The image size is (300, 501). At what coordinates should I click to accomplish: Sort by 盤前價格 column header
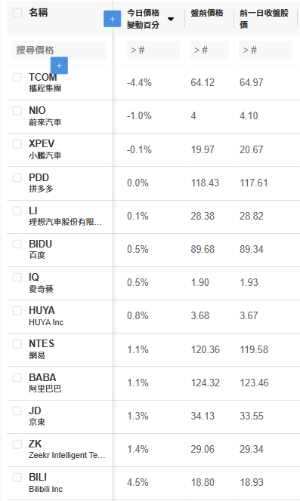click(x=207, y=13)
